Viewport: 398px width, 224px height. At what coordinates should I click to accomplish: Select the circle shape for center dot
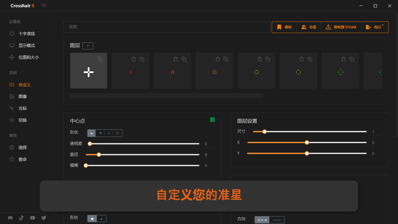[117, 133]
